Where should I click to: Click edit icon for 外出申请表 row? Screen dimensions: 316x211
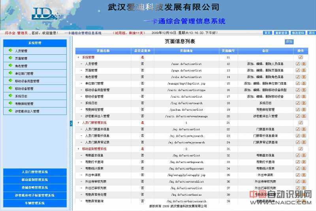pos(298,175)
